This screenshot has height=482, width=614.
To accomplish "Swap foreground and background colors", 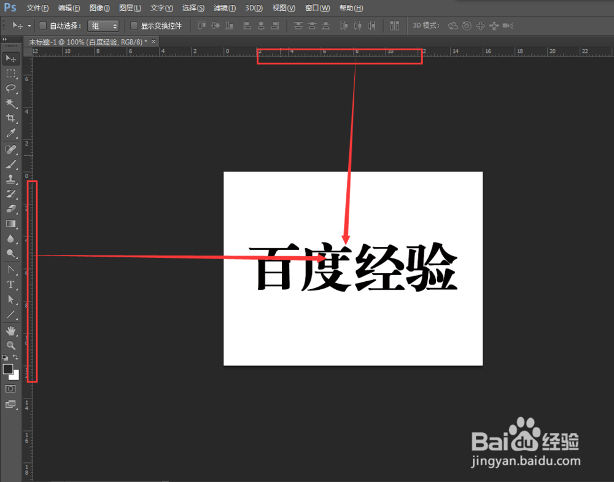I will (15, 357).
